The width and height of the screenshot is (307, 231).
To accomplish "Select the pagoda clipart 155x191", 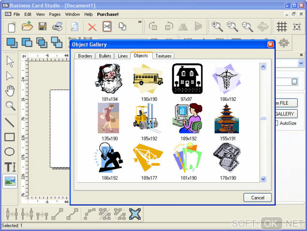I will point(227,118).
